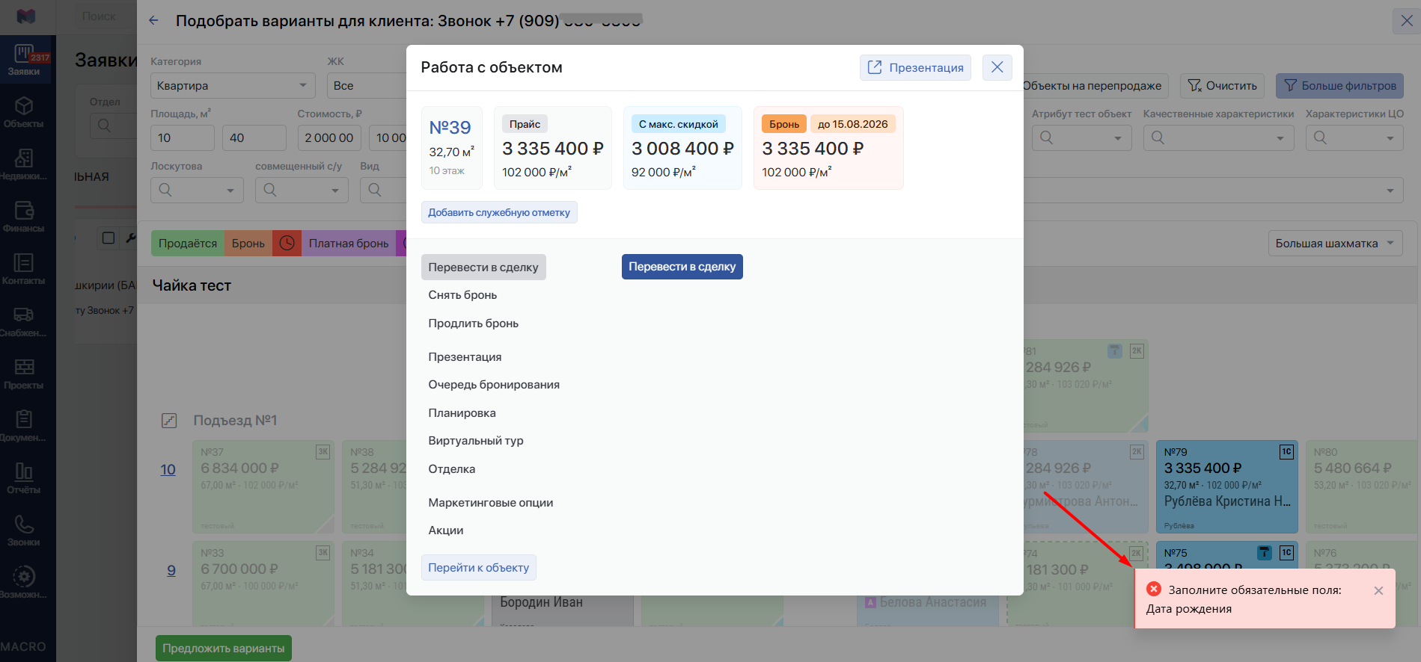The image size is (1421, 662).
Task: Click Больше фильтров button
Action: [1339, 86]
